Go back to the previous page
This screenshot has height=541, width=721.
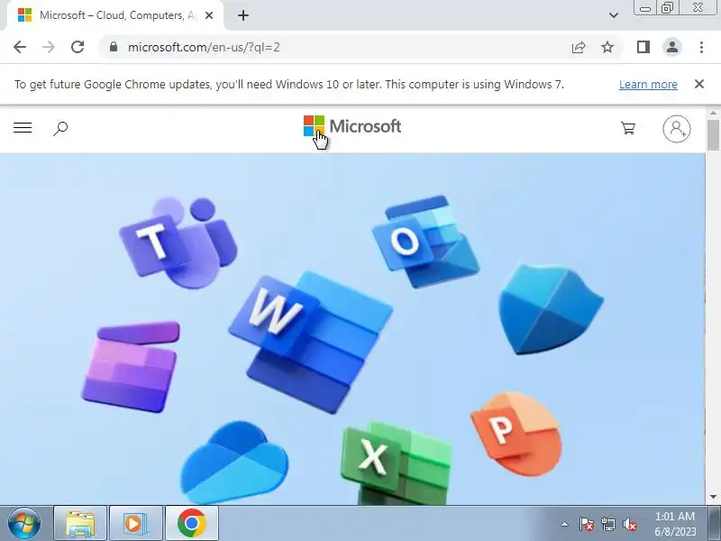click(x=20, y=47)
